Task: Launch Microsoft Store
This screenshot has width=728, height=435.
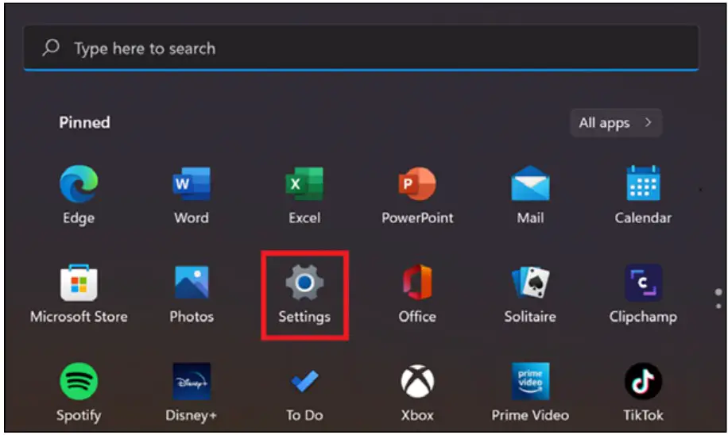Action: point(79,283)
